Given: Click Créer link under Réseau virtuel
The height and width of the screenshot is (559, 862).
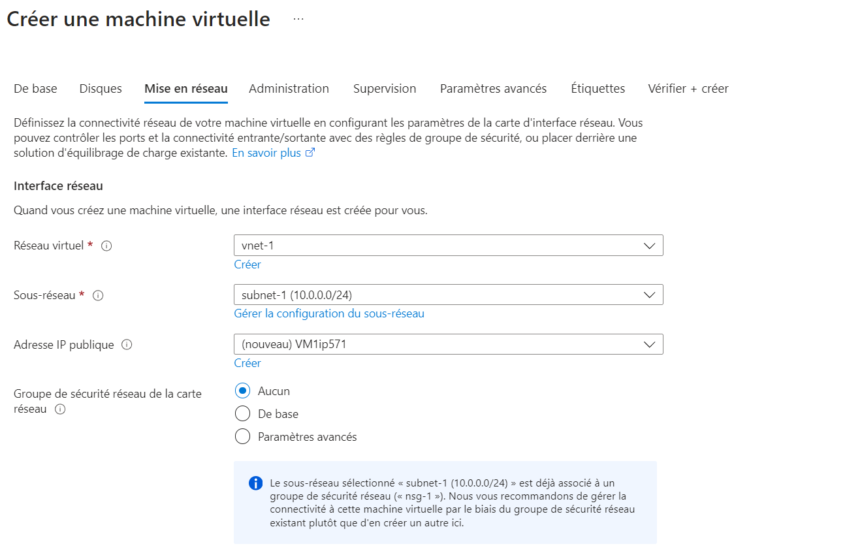Looking at the screenshot, I should coord(247,264).
